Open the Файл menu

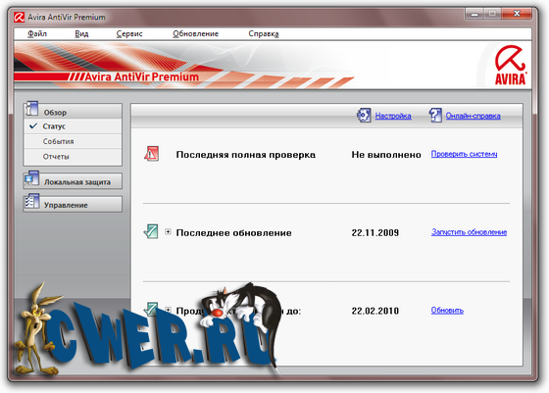pyautogui.click(x=37, y=34)
